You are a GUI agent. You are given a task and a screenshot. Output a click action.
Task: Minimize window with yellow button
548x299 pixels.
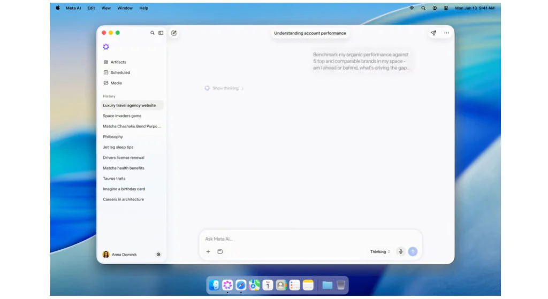[110, 33]
